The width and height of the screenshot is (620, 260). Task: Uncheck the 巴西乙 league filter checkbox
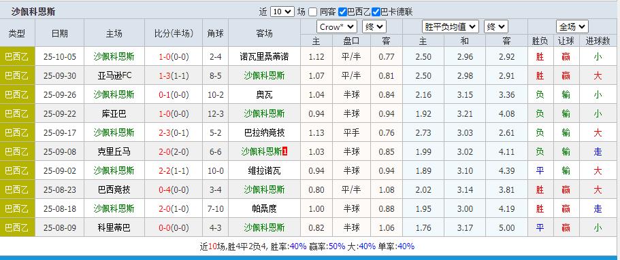click(x=343, y=12)
